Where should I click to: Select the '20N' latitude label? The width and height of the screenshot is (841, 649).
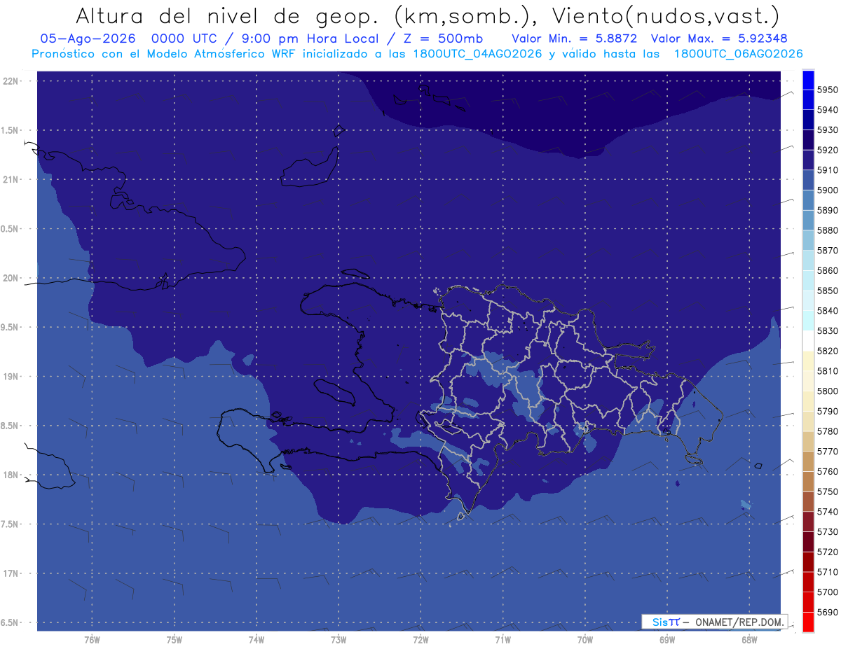coord(12,278)
